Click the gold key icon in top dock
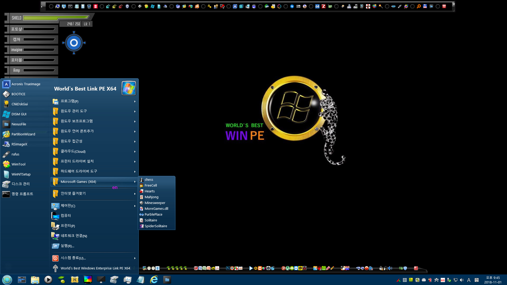 pyautogui.click(x=209, y=6)
